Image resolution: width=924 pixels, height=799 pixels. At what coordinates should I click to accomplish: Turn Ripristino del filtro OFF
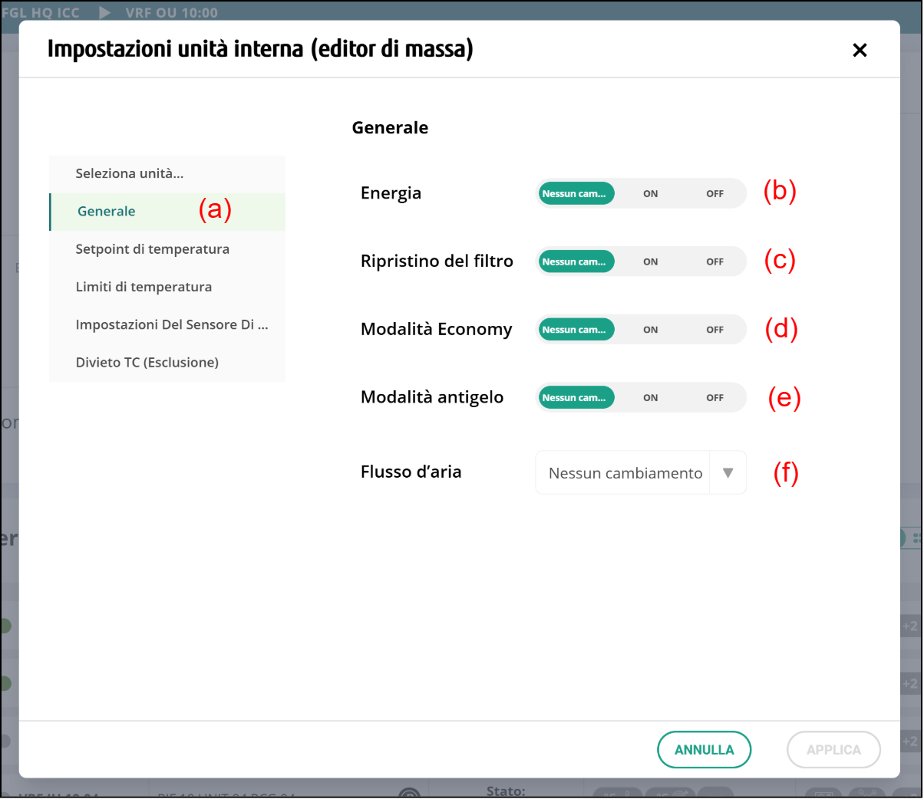[x=714, y=262]
